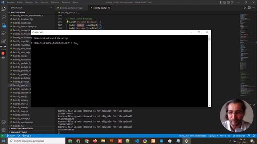
Task: Open the Editar menu
Action: pos(20,2)
